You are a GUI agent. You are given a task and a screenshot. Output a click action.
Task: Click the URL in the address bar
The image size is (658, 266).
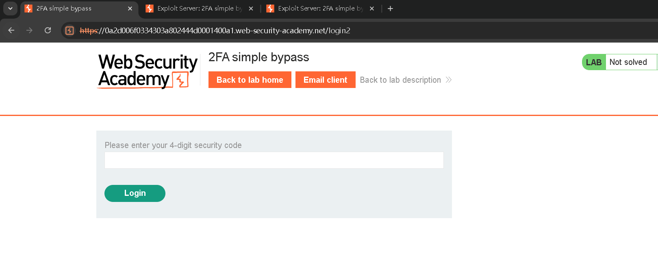pos(215,30)
